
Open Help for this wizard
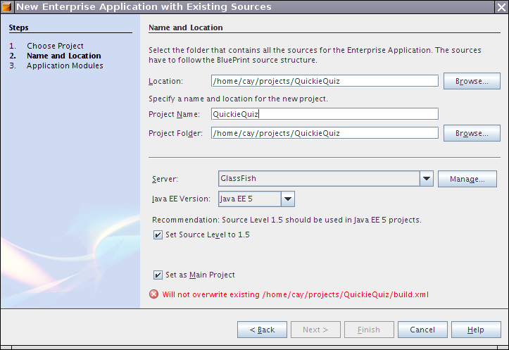(475, 330)
